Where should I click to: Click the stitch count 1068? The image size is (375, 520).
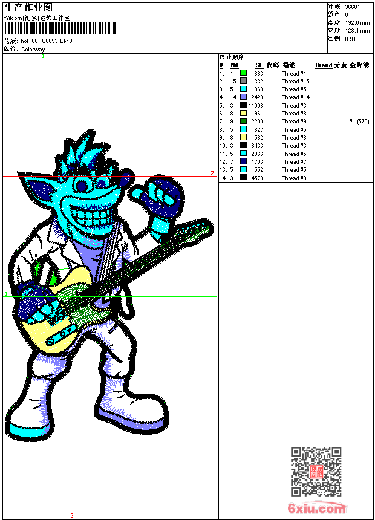click(257, 89)
